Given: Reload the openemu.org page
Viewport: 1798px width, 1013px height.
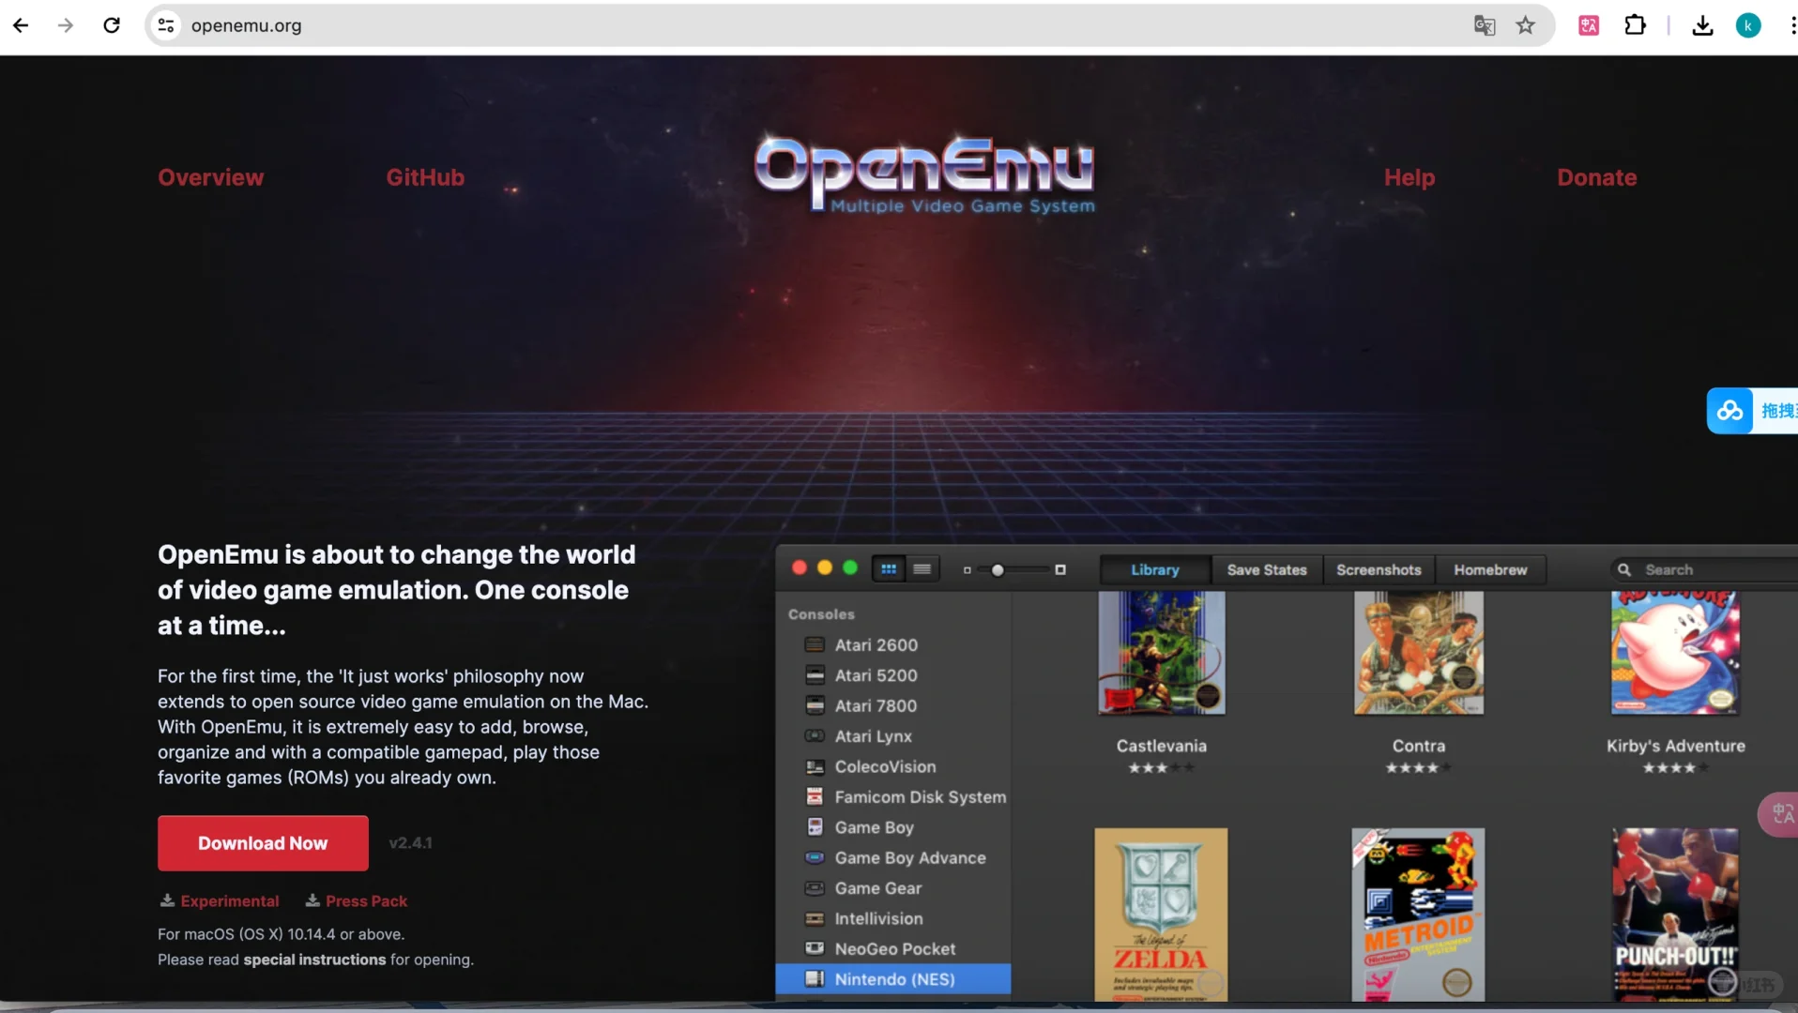Looking at the screenshot, I should click(x=112, y=25).
